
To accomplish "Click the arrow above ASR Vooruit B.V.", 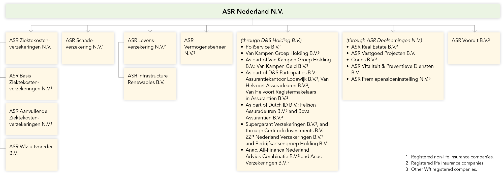I will click(x=474, y=29).
